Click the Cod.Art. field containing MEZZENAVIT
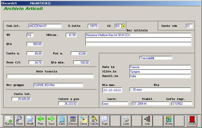Image resolution: width=202 pixels, height=128 pixels. coord(45,26)
